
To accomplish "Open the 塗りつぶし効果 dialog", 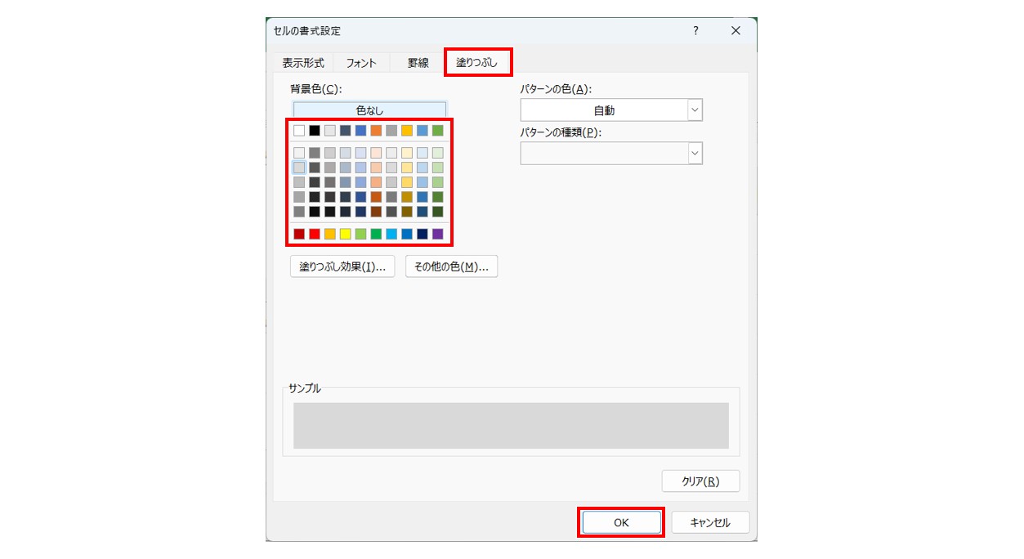I will tap(343, 266).
